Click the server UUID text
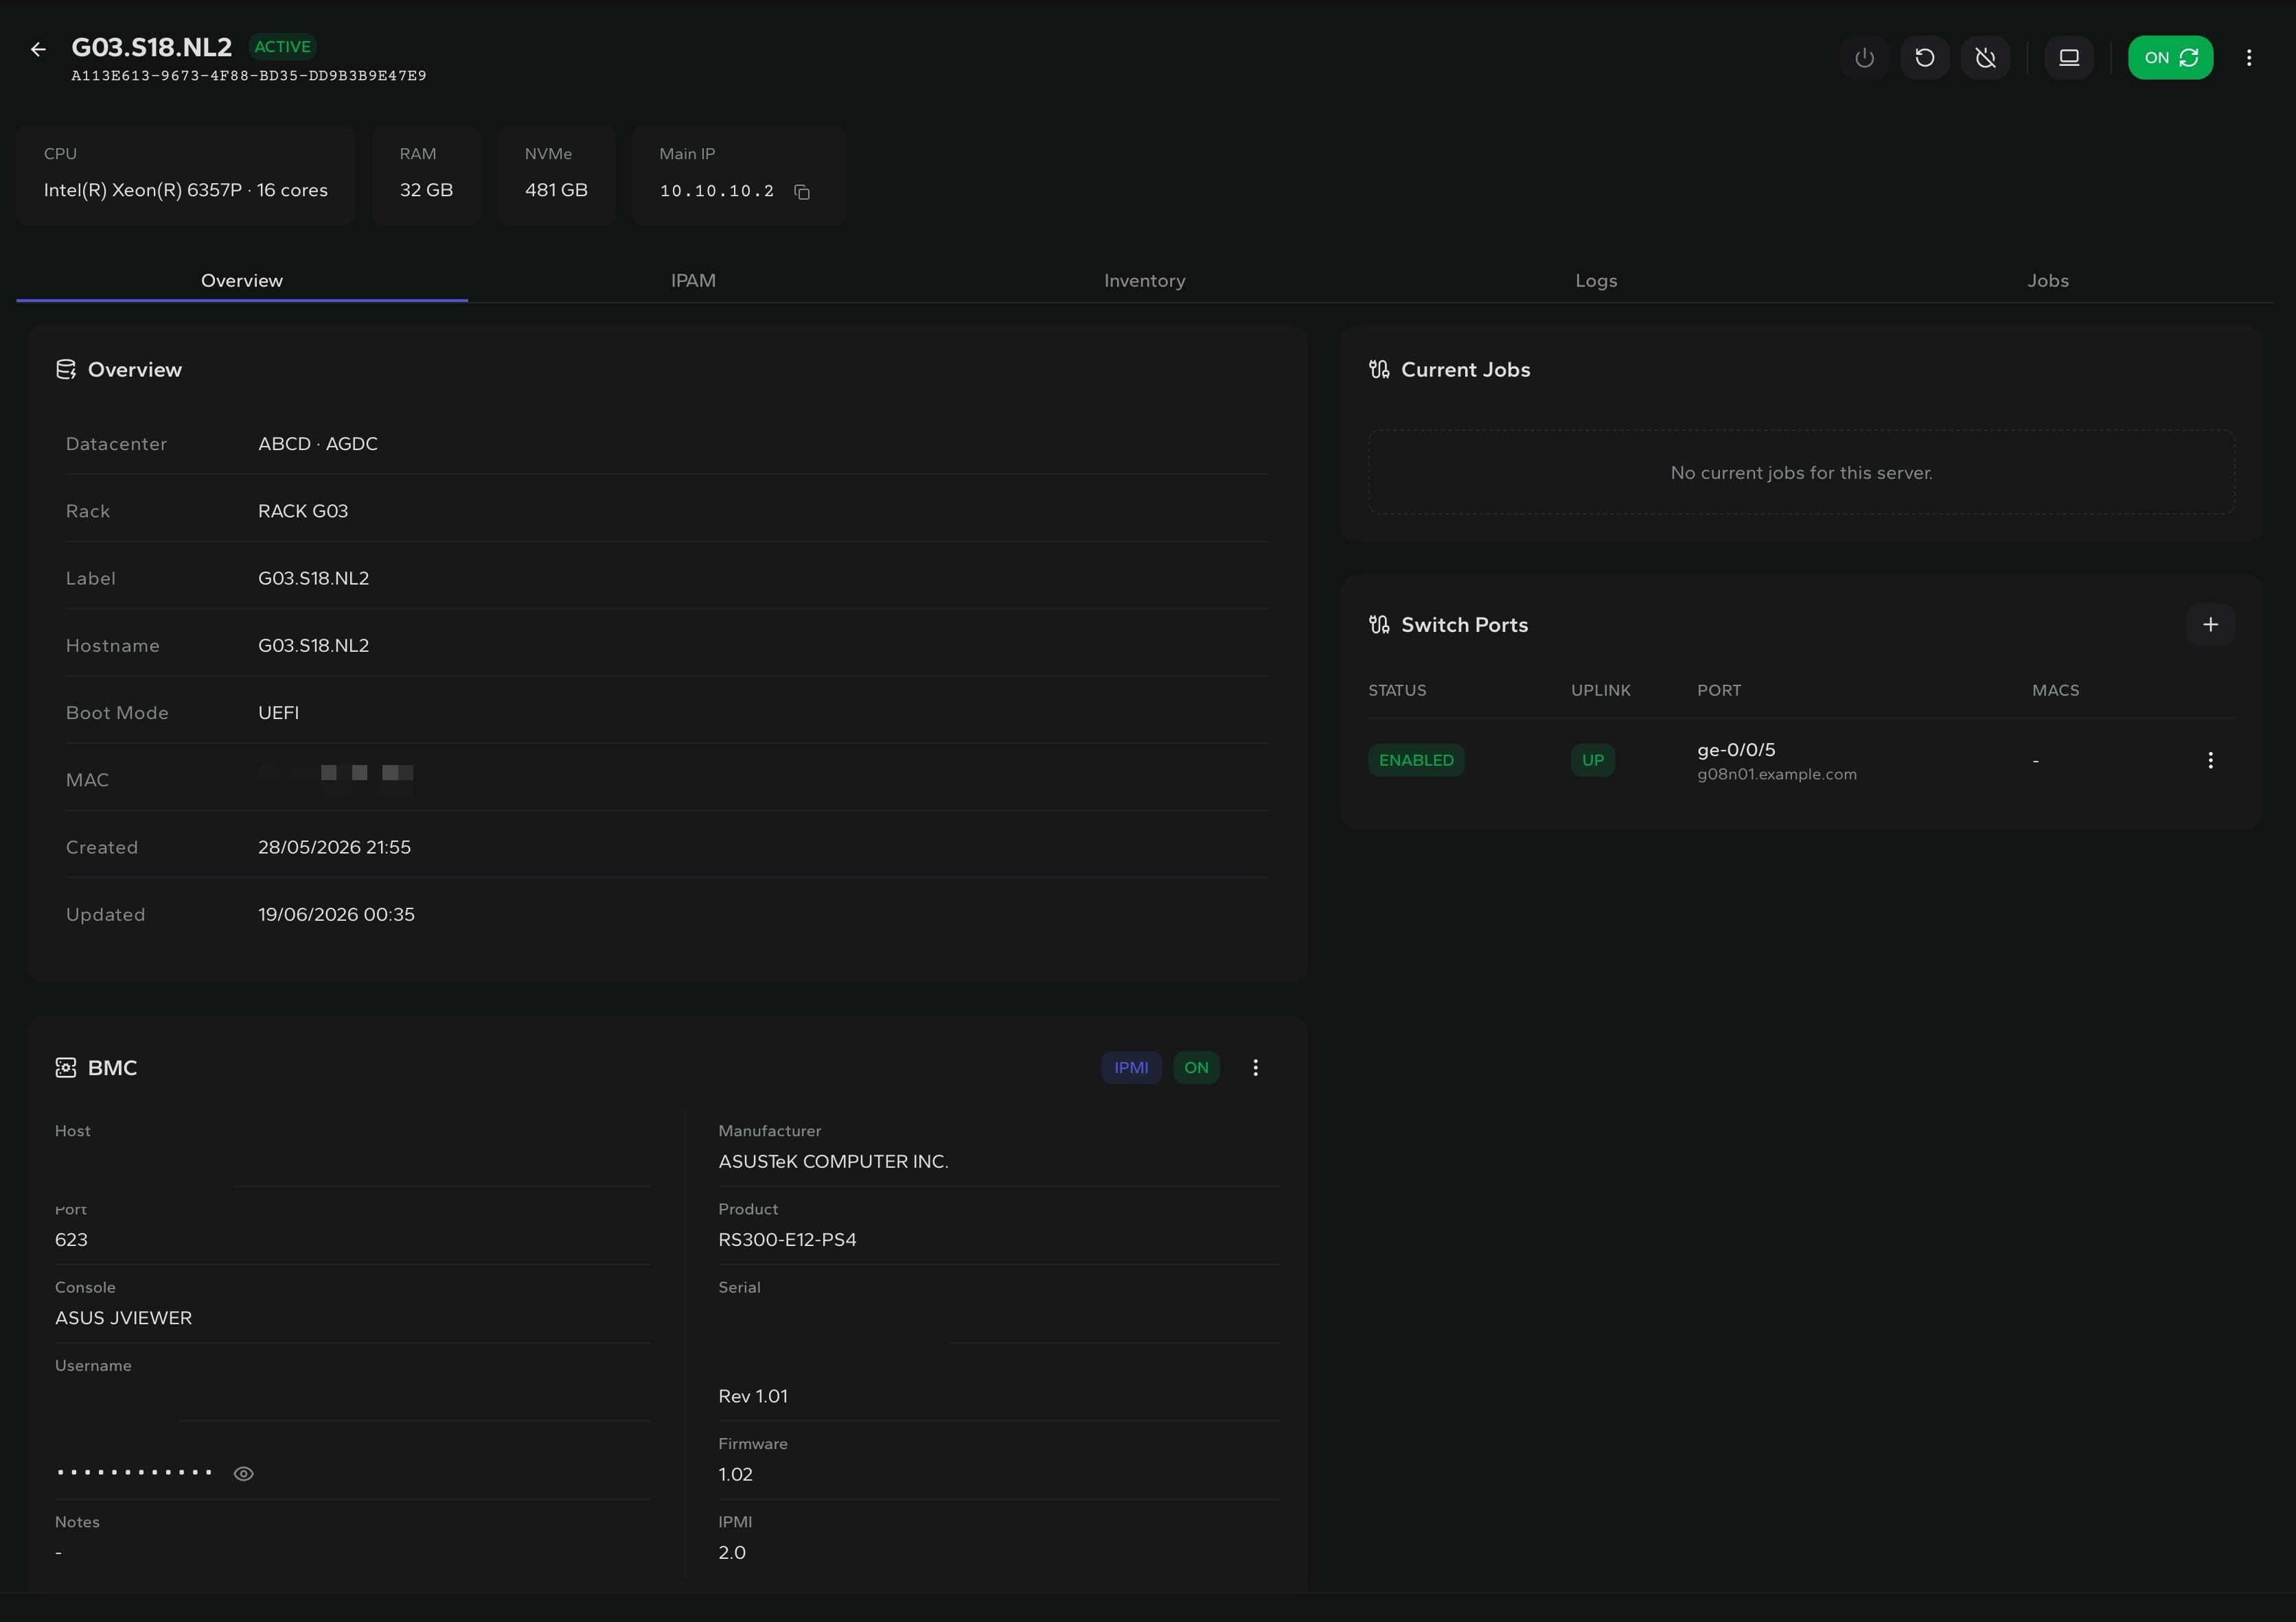The image size is (2296, 1622). coord(249,75)
